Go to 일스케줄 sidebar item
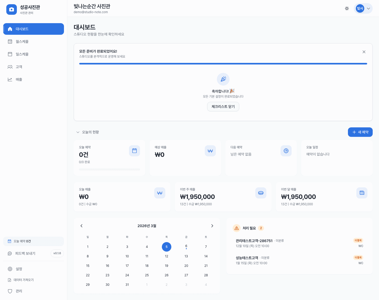The height and width of the screenshot is (300, 379). (x=22, y=54)
